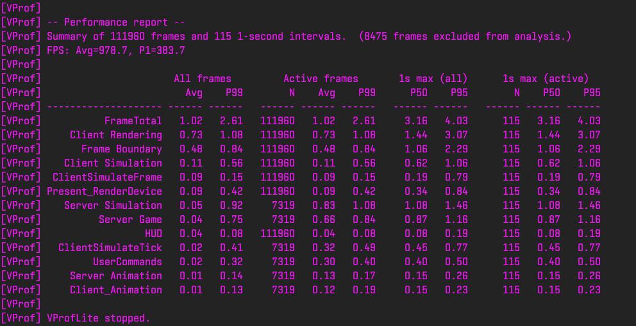The width and height of the screenshot is (636, 326).
Task: Click HUD's Active frames N 111960
Action: coord(278,234)
